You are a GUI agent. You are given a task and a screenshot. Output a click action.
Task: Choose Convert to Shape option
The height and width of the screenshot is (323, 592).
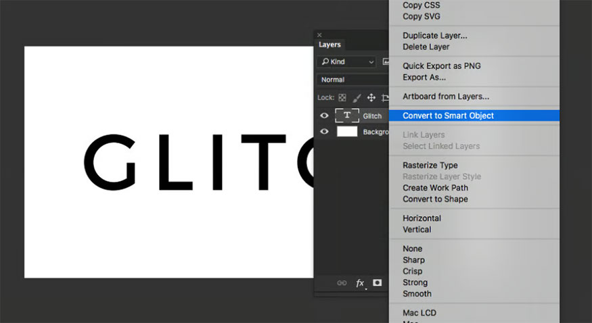pyautogui.click(x=435, y=199)
